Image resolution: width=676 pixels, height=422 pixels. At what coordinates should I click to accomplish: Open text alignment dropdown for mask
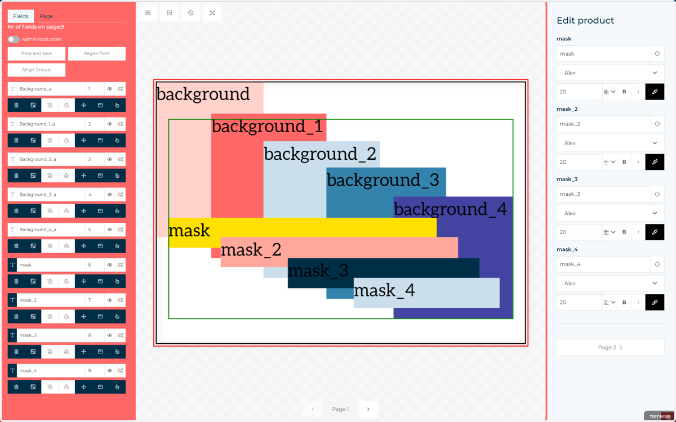click(x=610, y=92)
